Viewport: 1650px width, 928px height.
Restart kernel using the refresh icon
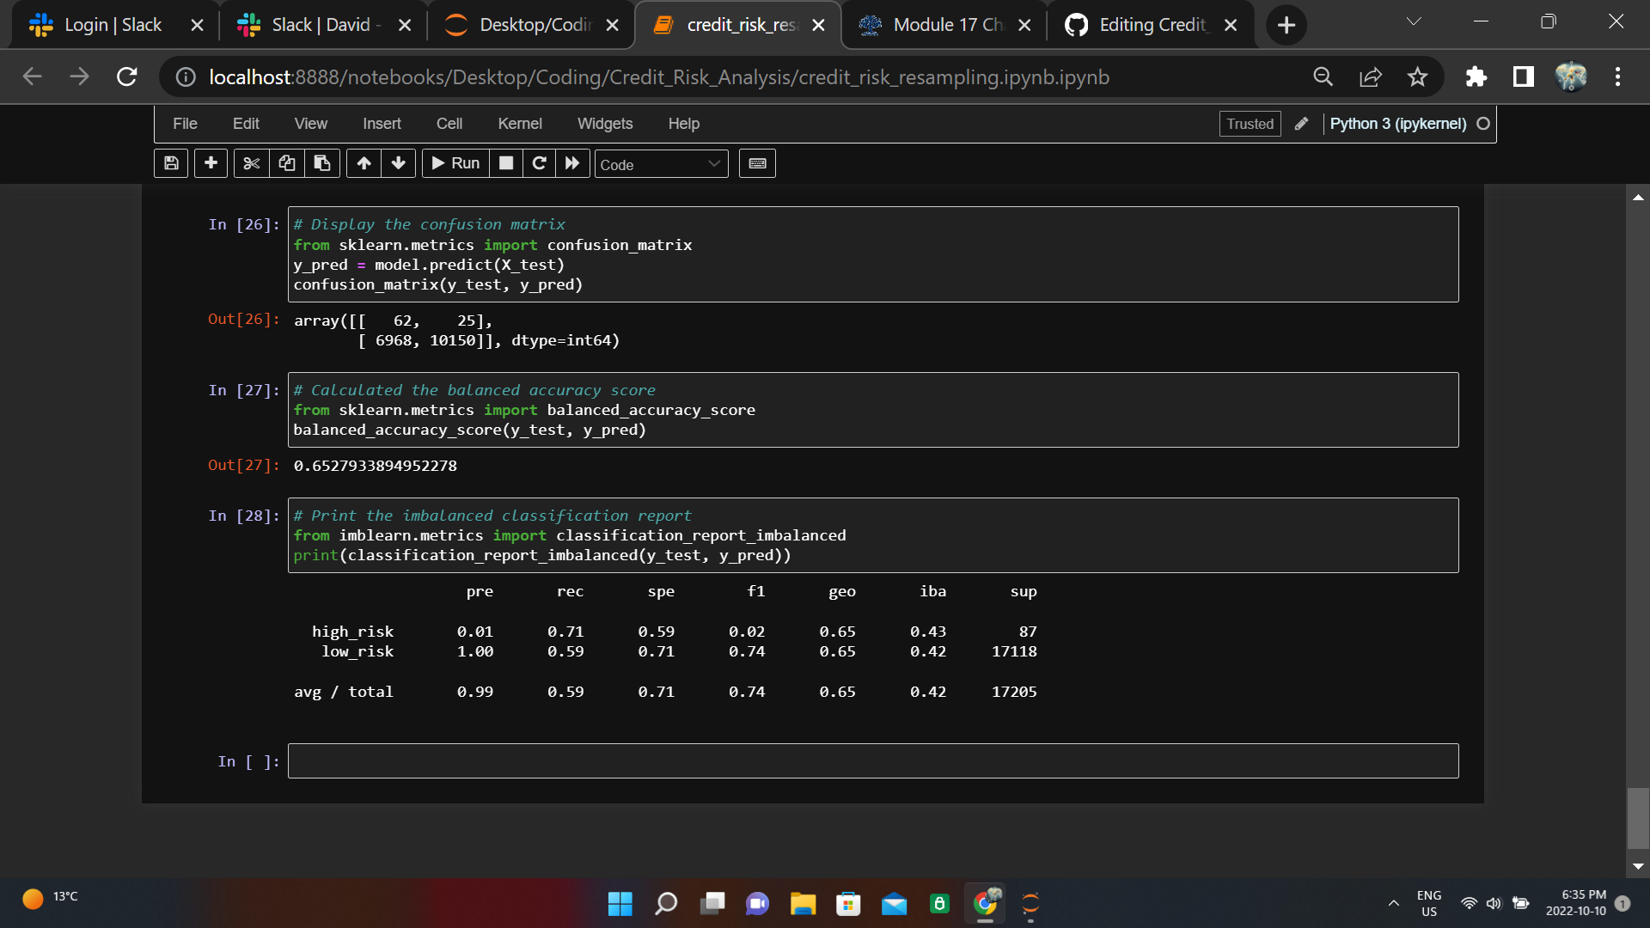(540, 163)
